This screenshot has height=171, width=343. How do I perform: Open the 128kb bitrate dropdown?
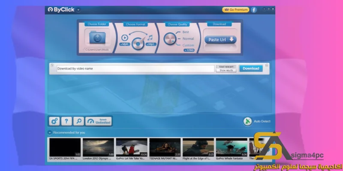(189, 50)
